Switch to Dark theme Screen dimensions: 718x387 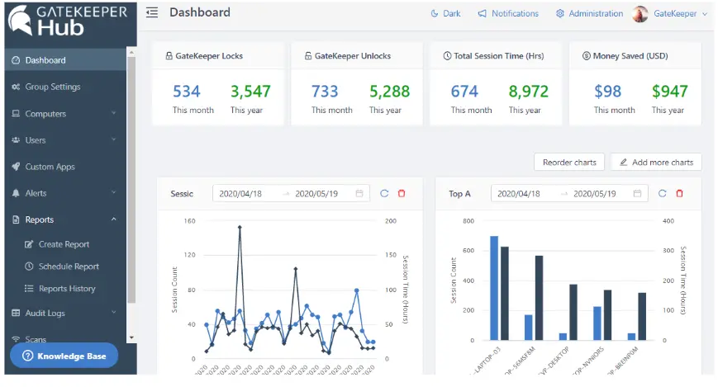[x=445, y=14]
